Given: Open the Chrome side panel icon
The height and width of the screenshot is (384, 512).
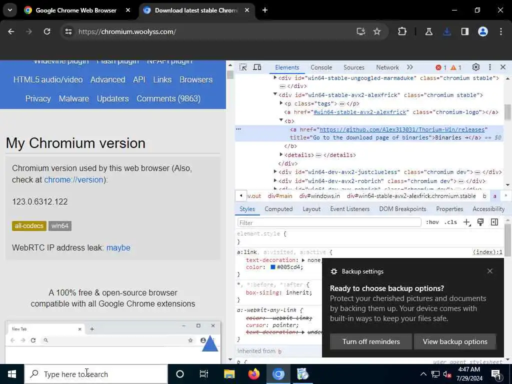Looking at the screenshot, I should [x=464, y=31].
